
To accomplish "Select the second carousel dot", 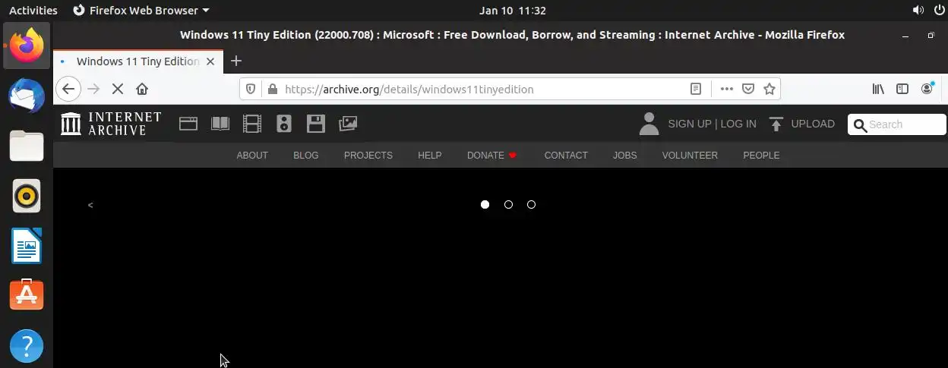I will pos(508,204).
